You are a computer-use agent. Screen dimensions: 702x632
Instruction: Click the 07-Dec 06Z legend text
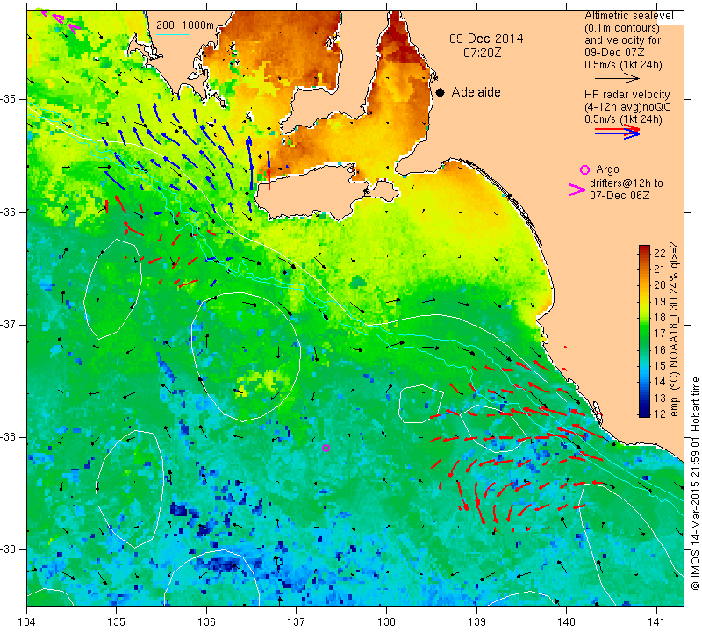click(620, 195)
